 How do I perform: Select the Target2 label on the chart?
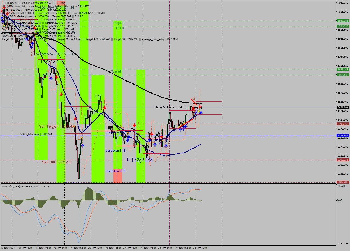pos(119,23)
